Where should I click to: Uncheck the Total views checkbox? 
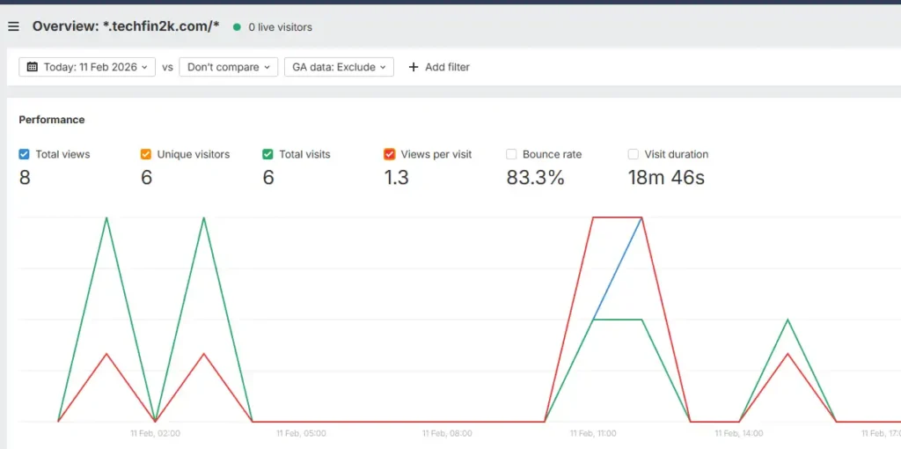(x=24, y=154)
